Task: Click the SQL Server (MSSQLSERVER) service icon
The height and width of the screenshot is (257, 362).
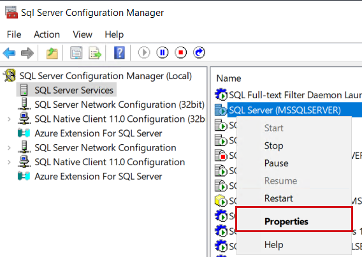Action: (221, 110)
